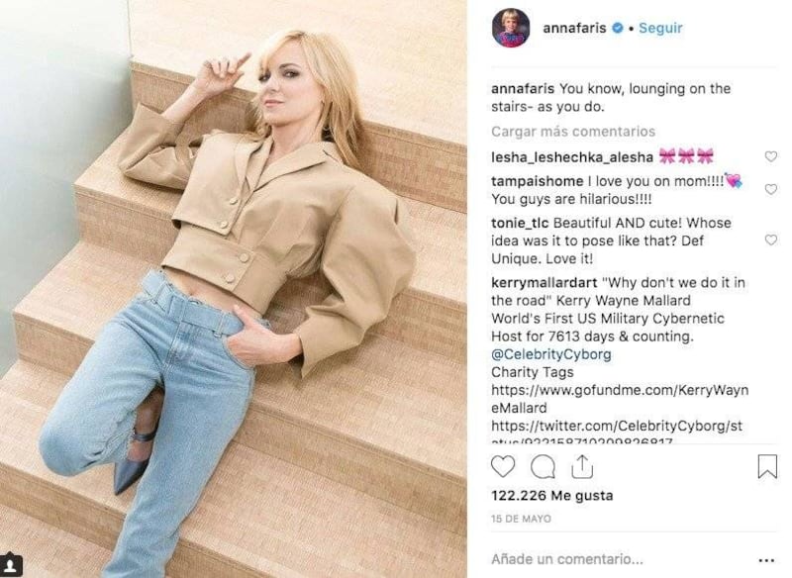Open annafaris profile avatar
This screenshot has width=792, height=578.
click(511, 28)
